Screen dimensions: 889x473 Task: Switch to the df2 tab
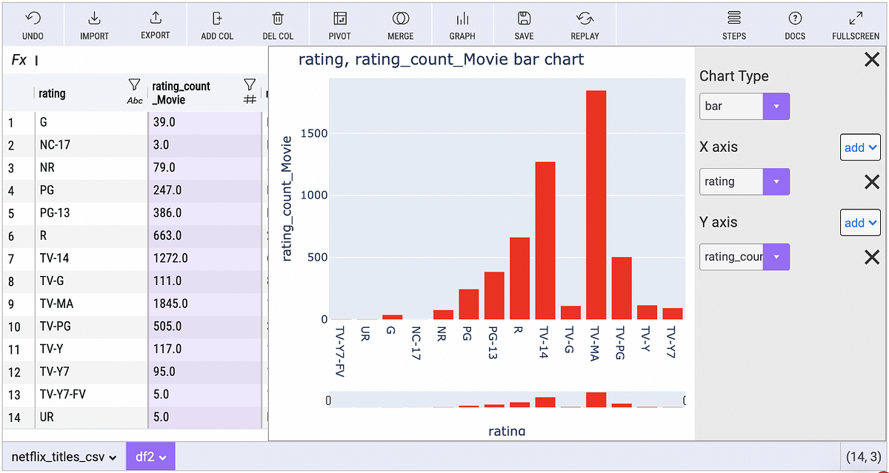[x=150, y=457]
